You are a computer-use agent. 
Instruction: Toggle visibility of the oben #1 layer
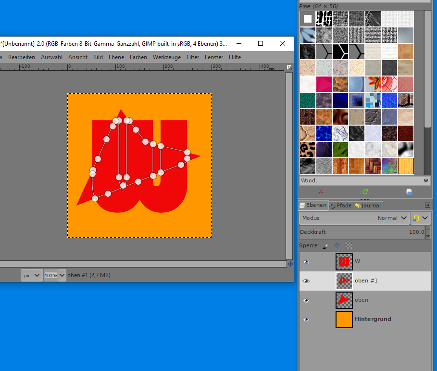coord(306,281)
